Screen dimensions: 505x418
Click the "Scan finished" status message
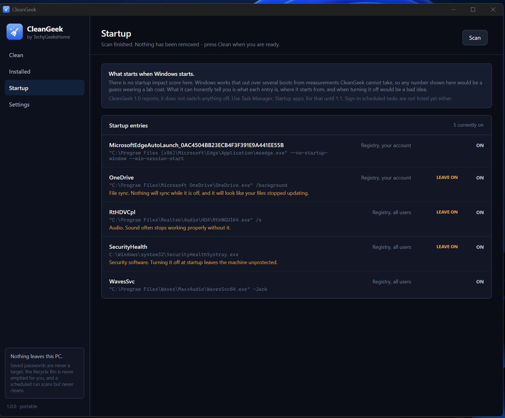190,45
